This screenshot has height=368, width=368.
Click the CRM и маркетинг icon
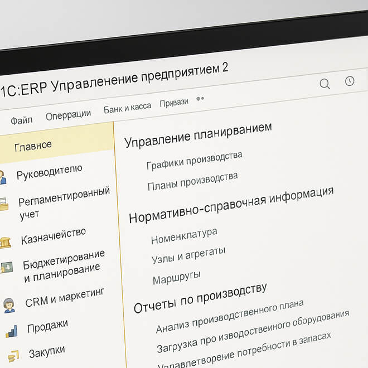(x=9, y=306)
